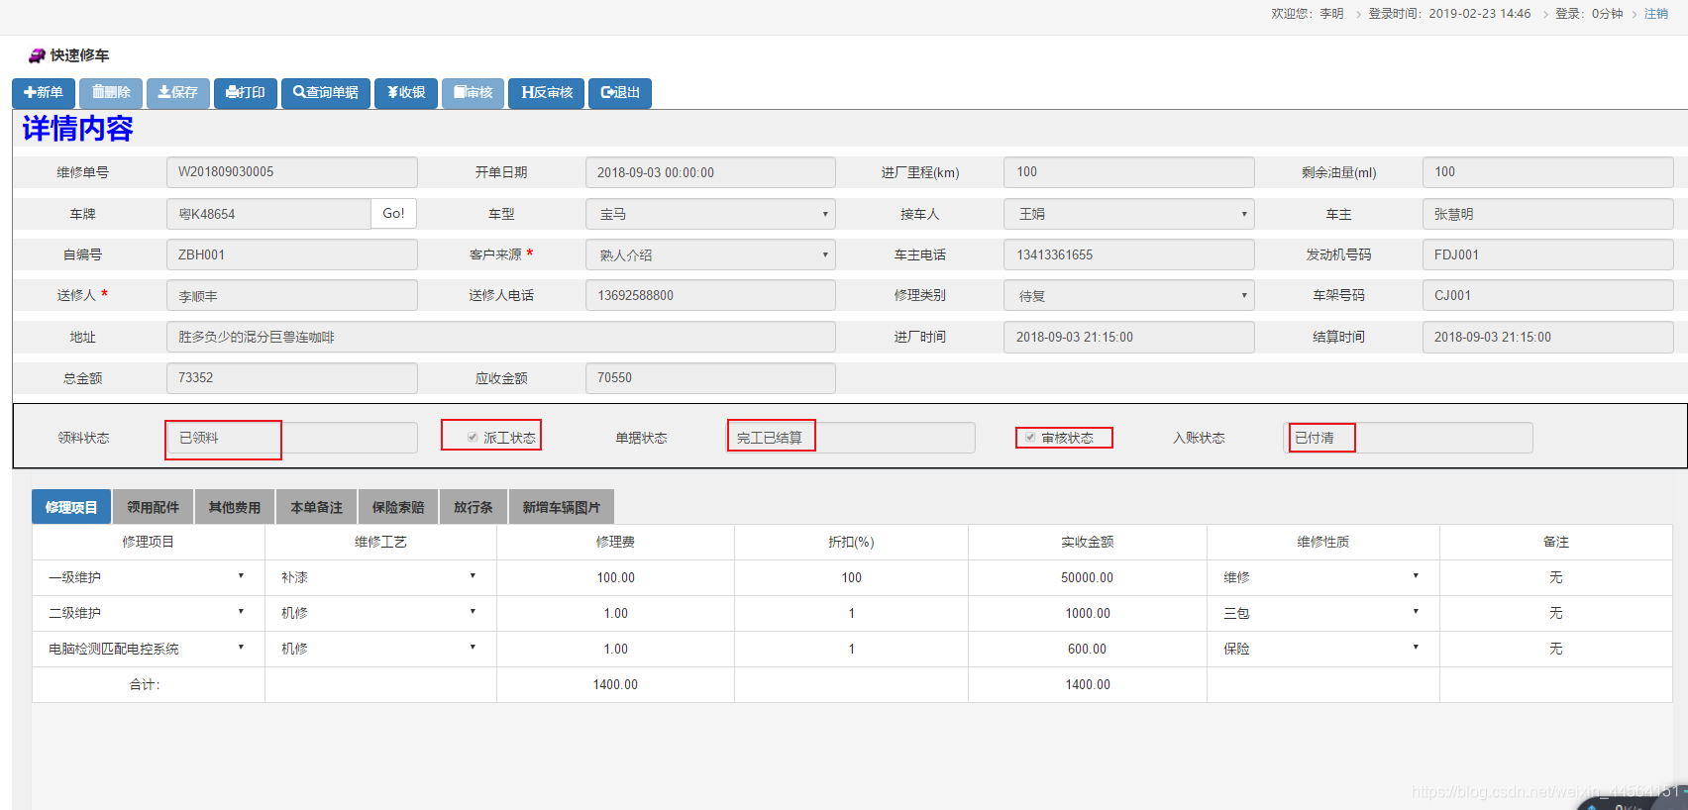The image size is (1688, 810).
Task: Click the 审核 audit button
Action: pos(474,92)
